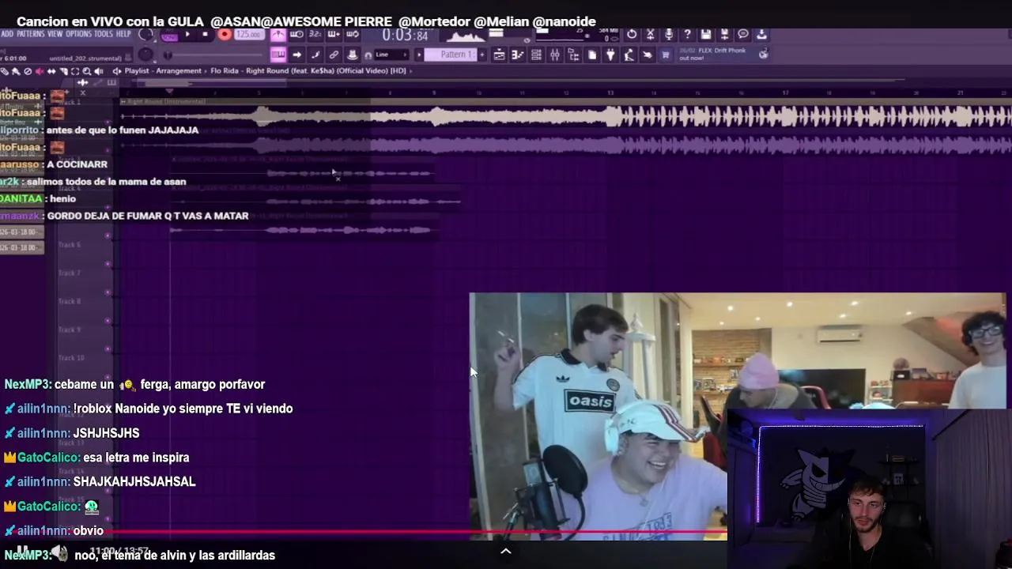Toggle overdub/blend recording button

(333, 34)
